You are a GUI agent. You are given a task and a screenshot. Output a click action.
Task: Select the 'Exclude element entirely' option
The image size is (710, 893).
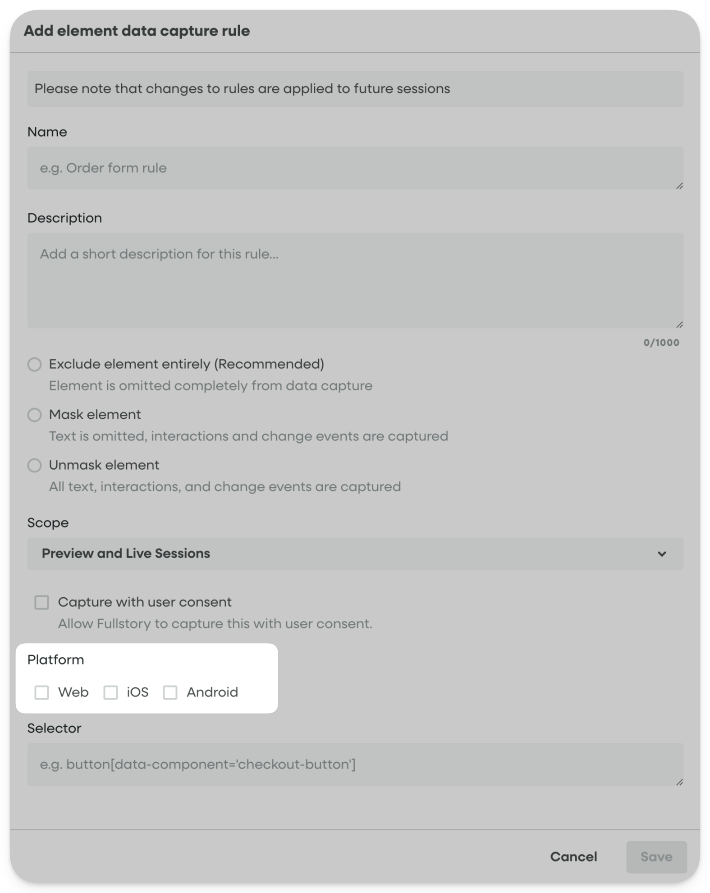point(35,364)
